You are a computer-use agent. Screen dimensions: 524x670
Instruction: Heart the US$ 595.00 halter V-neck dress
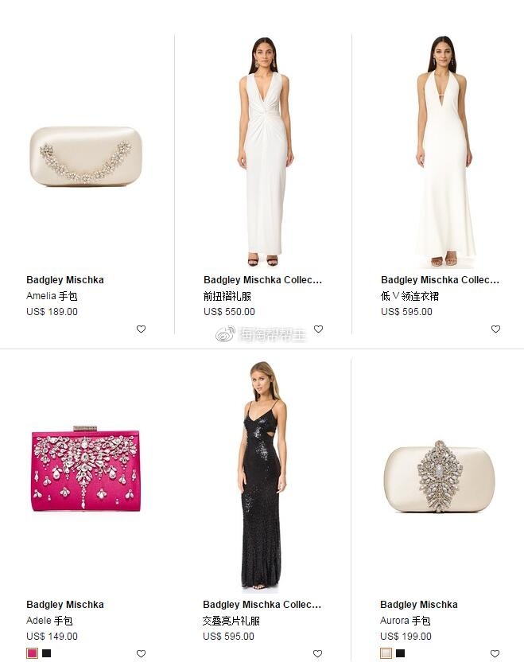pos(495,329)
